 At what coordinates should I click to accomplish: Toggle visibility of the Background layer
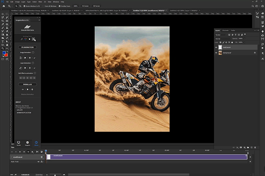pyautogui.click(x=216, y=53)
